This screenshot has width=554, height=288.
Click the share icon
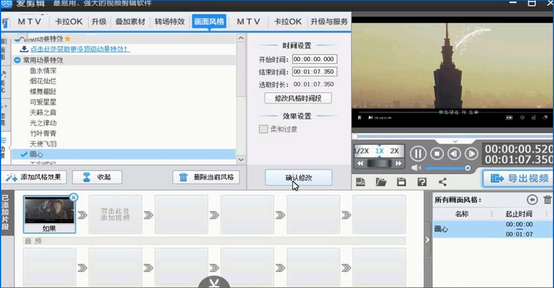[442, 182]
